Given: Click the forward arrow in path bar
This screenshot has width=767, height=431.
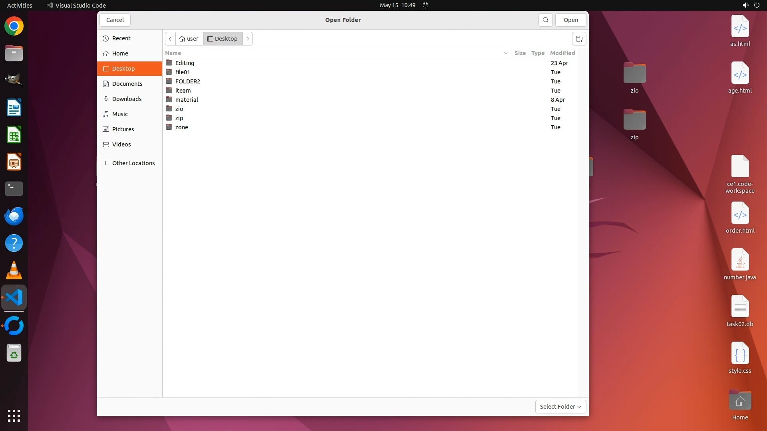Looking at the screenshot, I should pos(248,39).
